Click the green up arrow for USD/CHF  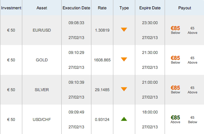(x=124, y=119)
